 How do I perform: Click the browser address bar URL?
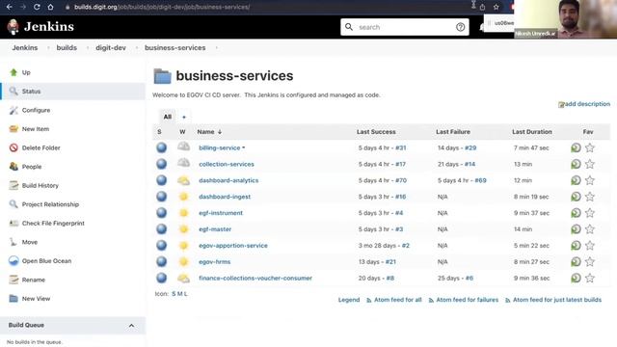[x=162, y=7]
